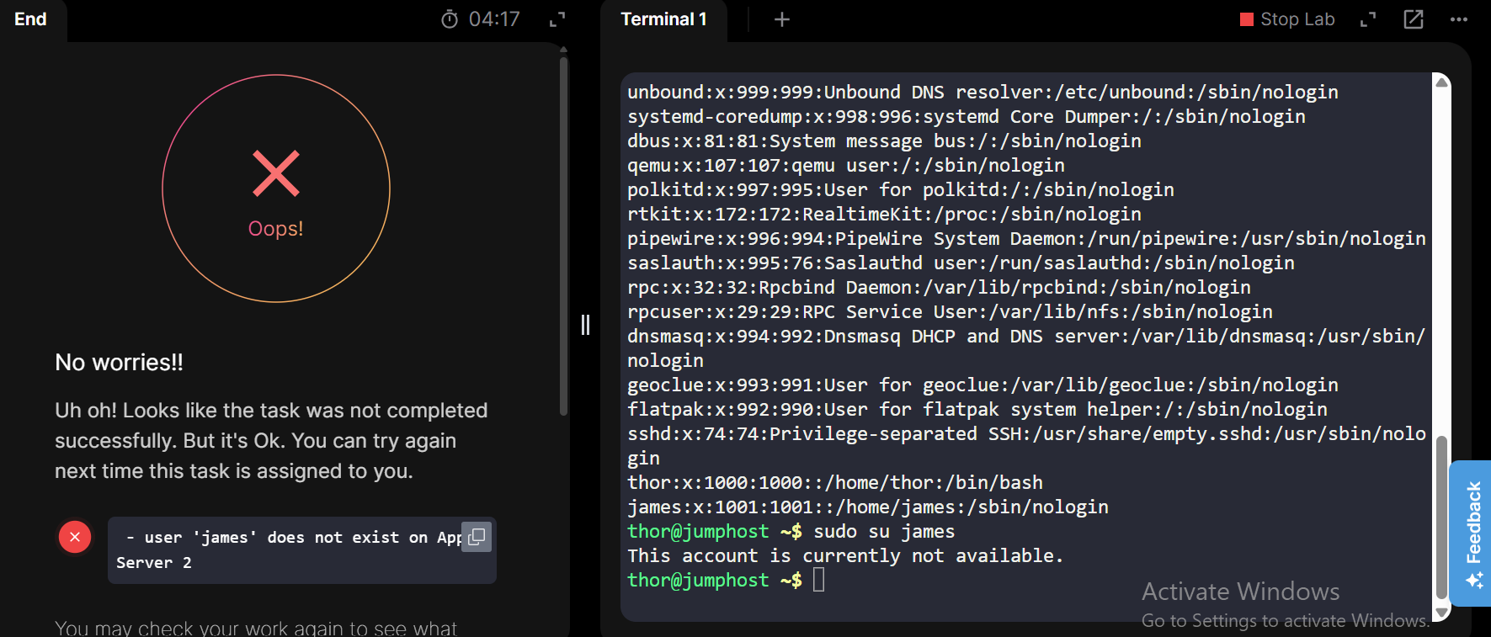Open the three-dot more options menu

pyautogui.click(x=1459, y=19)
